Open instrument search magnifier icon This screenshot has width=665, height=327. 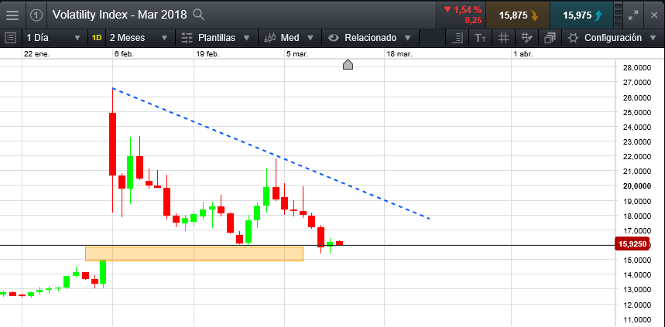coord(198,15)
